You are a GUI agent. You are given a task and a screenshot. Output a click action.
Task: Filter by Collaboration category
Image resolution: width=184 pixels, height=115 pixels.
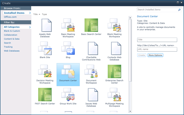10,35
